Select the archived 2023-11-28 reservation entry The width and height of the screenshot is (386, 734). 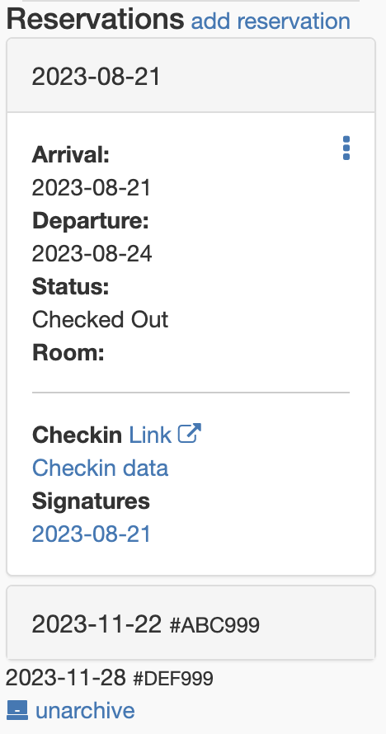[x=110, y=677]
